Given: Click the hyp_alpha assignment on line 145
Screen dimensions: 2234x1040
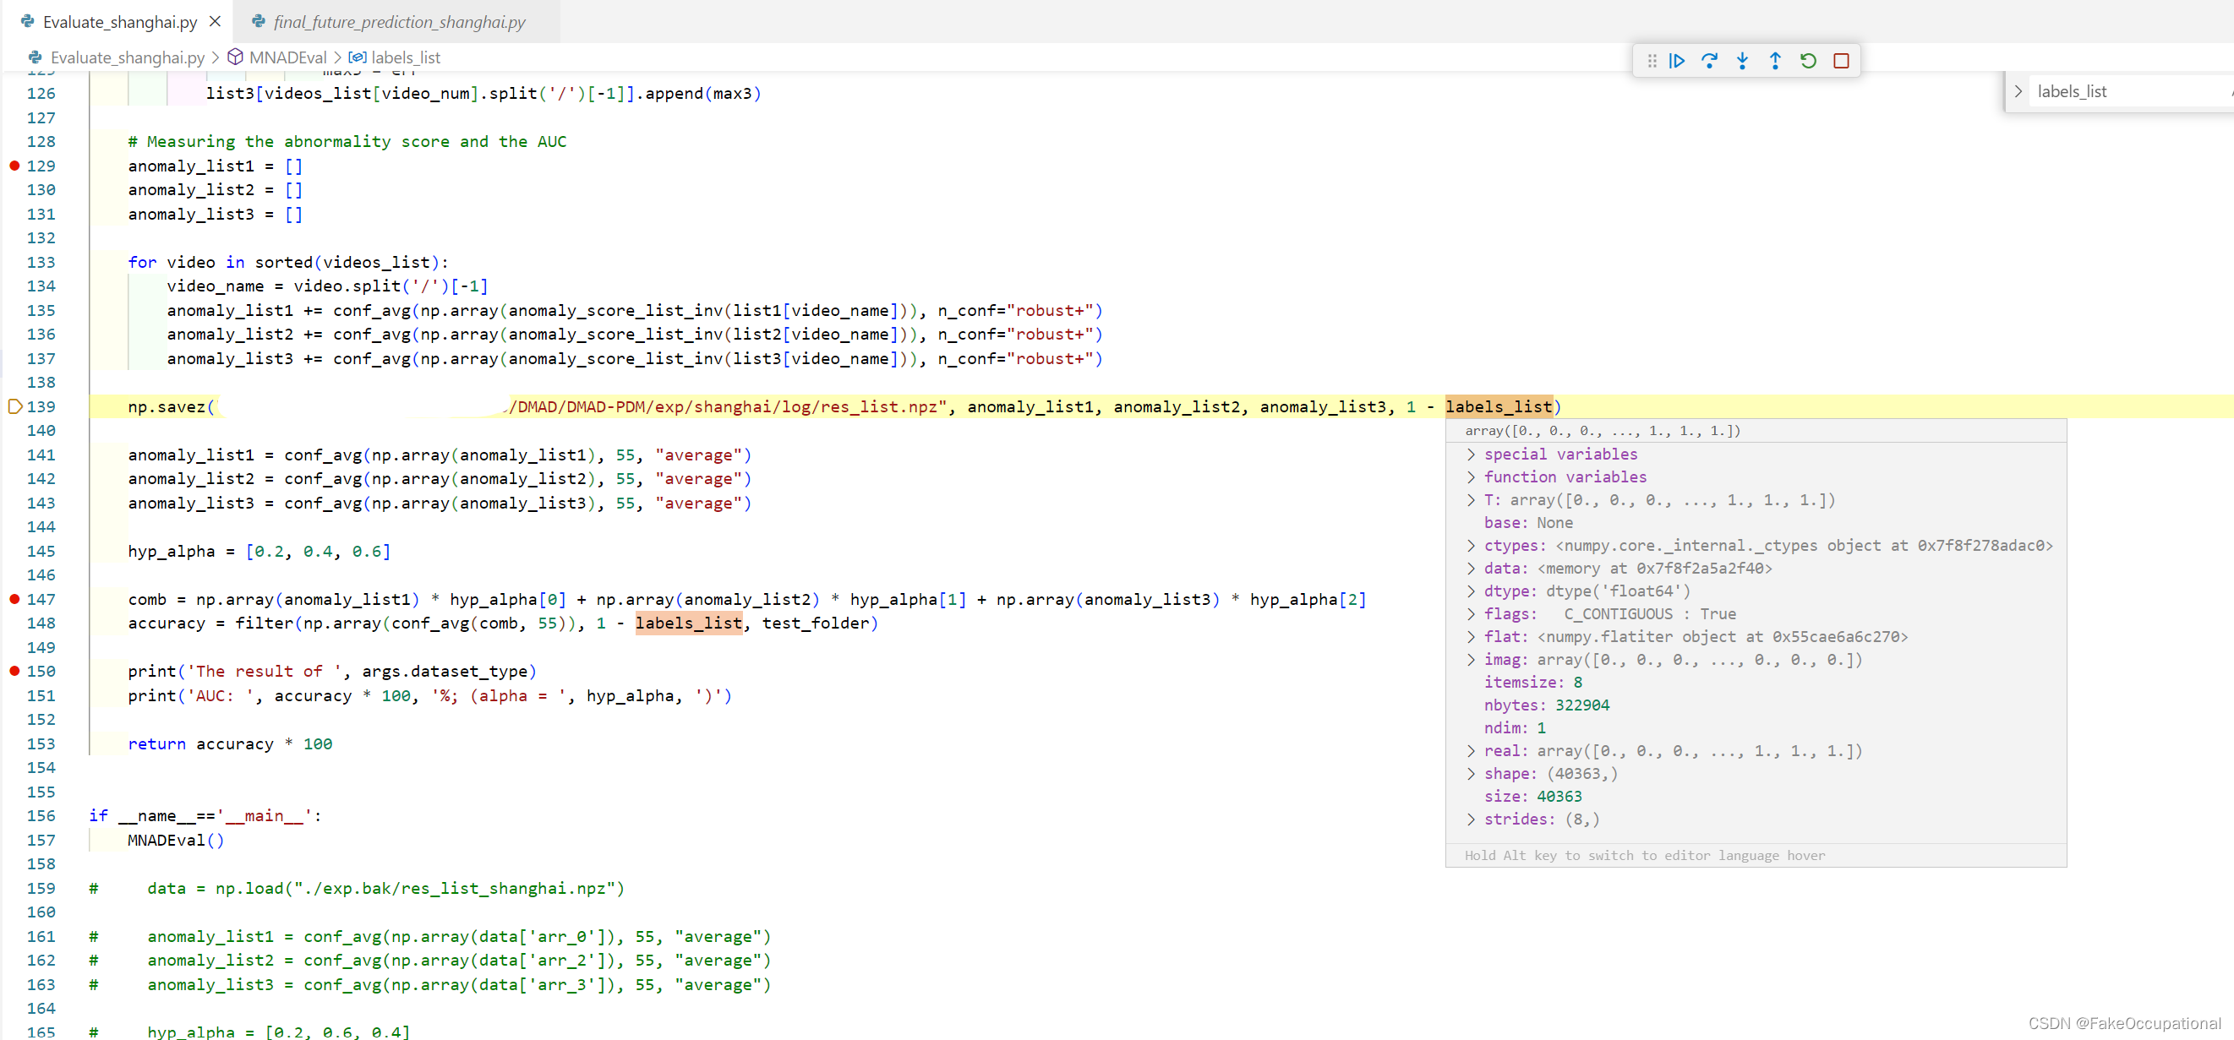Looking at the screenshot, I should [x=259, y=551].
